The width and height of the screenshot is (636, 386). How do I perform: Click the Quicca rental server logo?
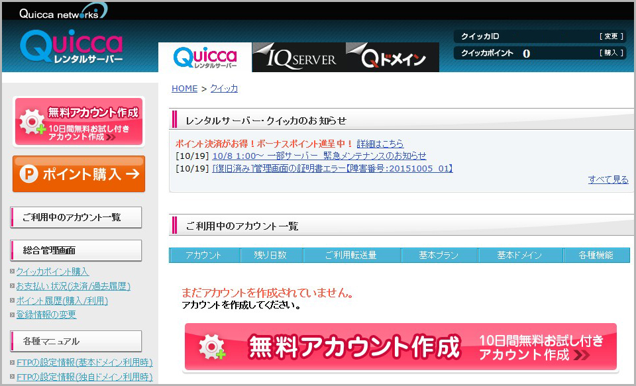pyautogui.click(x=72, y=47)
